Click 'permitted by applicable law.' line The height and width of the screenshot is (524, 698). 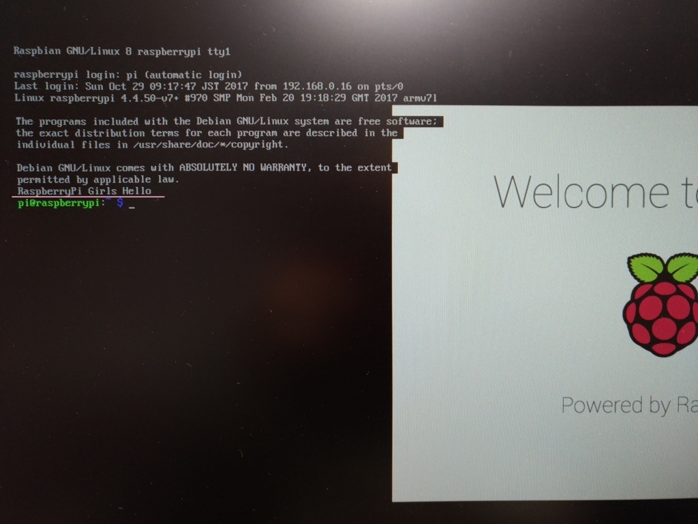pyautogui.click(x=98, y=179)
